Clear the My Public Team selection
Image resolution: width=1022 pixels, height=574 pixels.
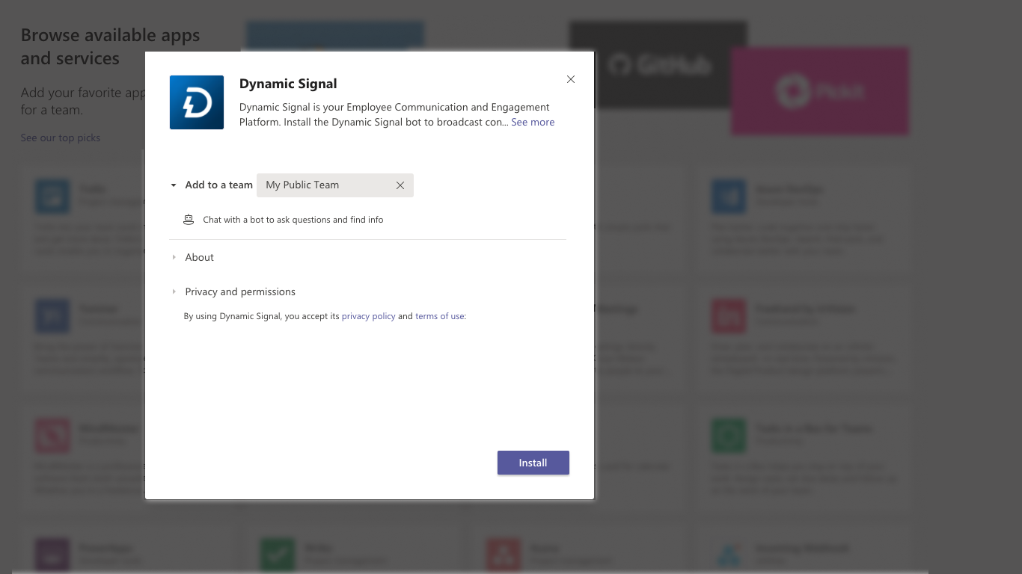click(400, 185)
